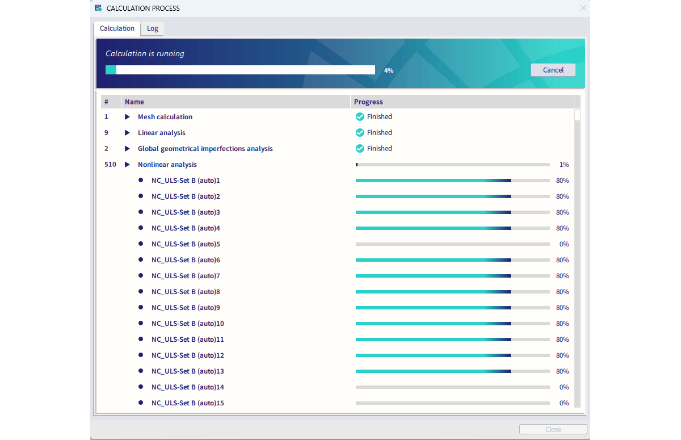Screen dimensions: 681x440
Task: Click the Finished checkmark next to Linear analysis
Action: click(x=359, y=132)
